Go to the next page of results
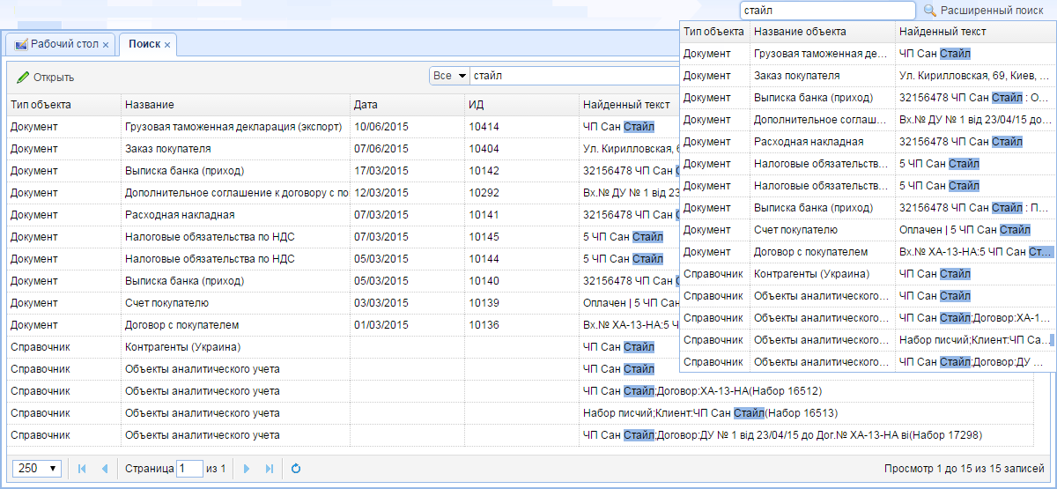The image size is (1057, 489). pyautogui.click(x=247, y=469)
